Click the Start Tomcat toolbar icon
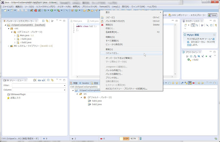 tap(32, 10)
